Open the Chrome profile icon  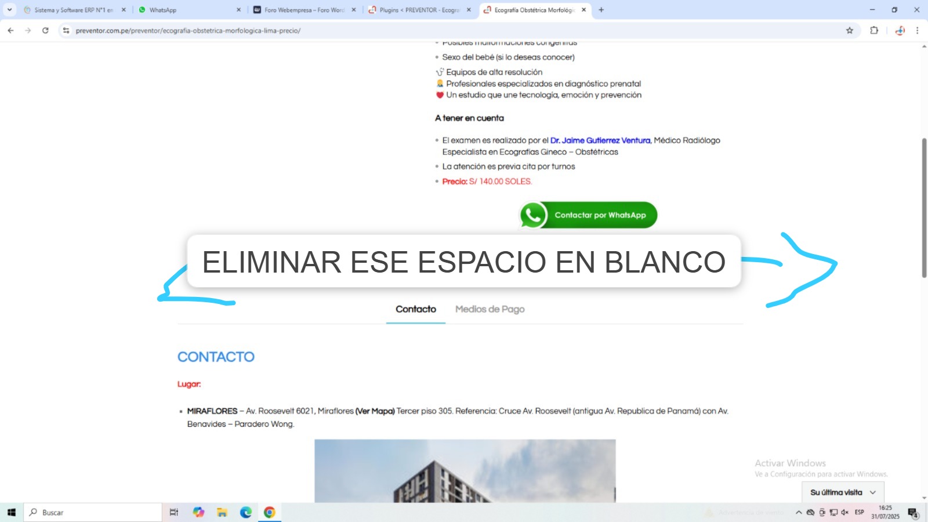pos(900,31)
